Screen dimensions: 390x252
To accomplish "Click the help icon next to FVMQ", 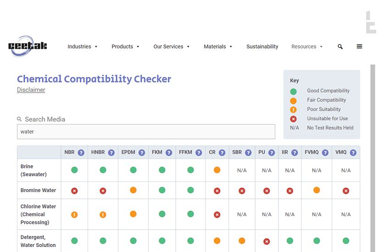I will click(324, 153).
